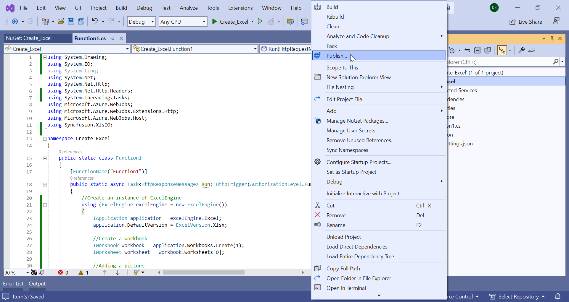Click the health indicator icon beside zoom percent
Viewport: 569px width, 302px height.
click(x=34, y=272)
